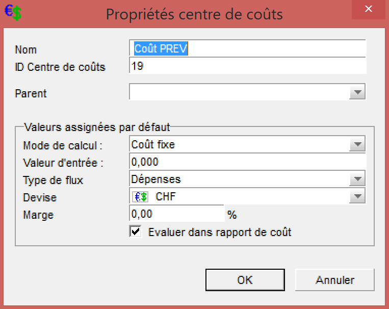Open the Mode de calcul dropdown
The height and width of the screenshot is (309, 389).
(x=357, y=145)
